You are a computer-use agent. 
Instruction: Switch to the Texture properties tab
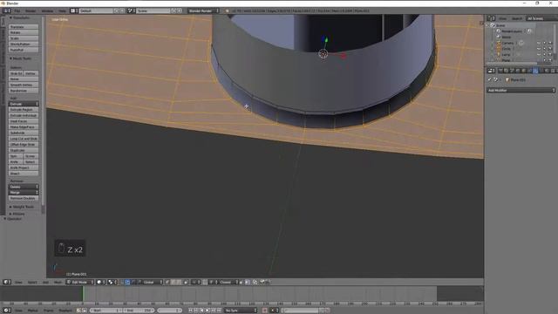[553, 71]
